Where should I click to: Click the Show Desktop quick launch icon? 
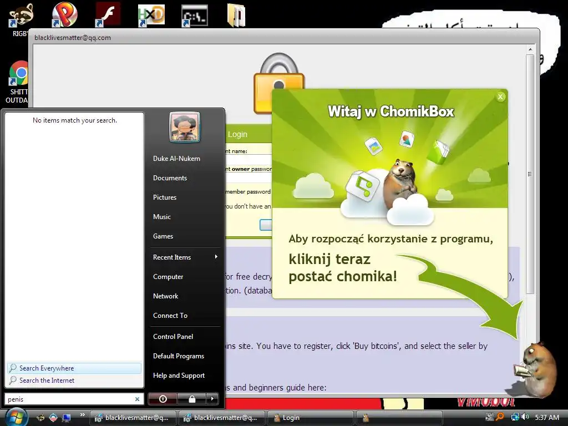[66, 418]
